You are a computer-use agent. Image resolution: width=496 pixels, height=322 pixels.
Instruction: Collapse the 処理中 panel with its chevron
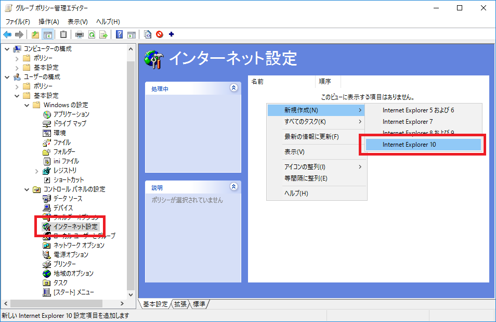click(234, 88)
